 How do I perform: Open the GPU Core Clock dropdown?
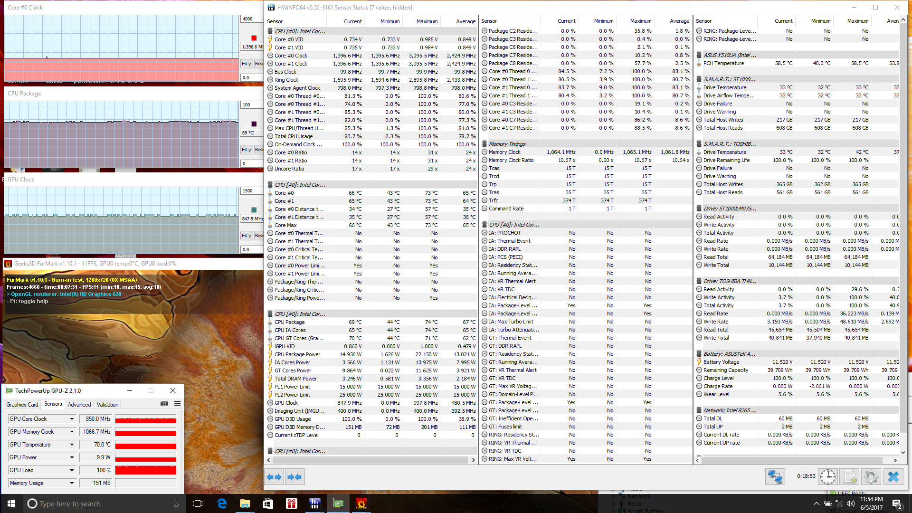72,419
